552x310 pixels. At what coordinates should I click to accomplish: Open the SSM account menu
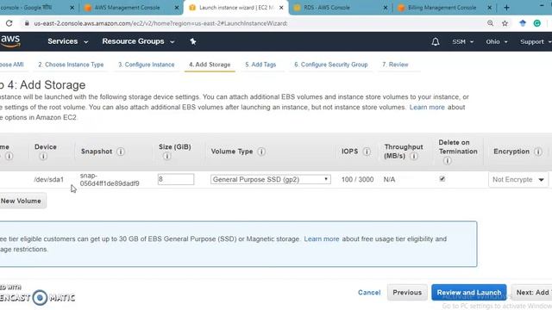point(462,42)
